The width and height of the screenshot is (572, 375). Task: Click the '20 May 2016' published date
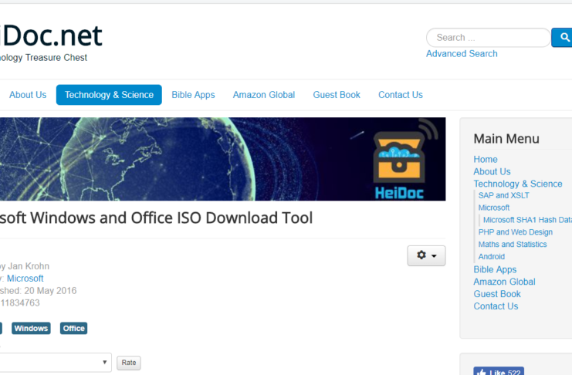50,291
